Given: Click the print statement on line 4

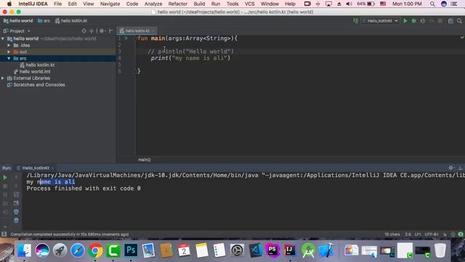Looking at the screenshot, I should [190, 58].
